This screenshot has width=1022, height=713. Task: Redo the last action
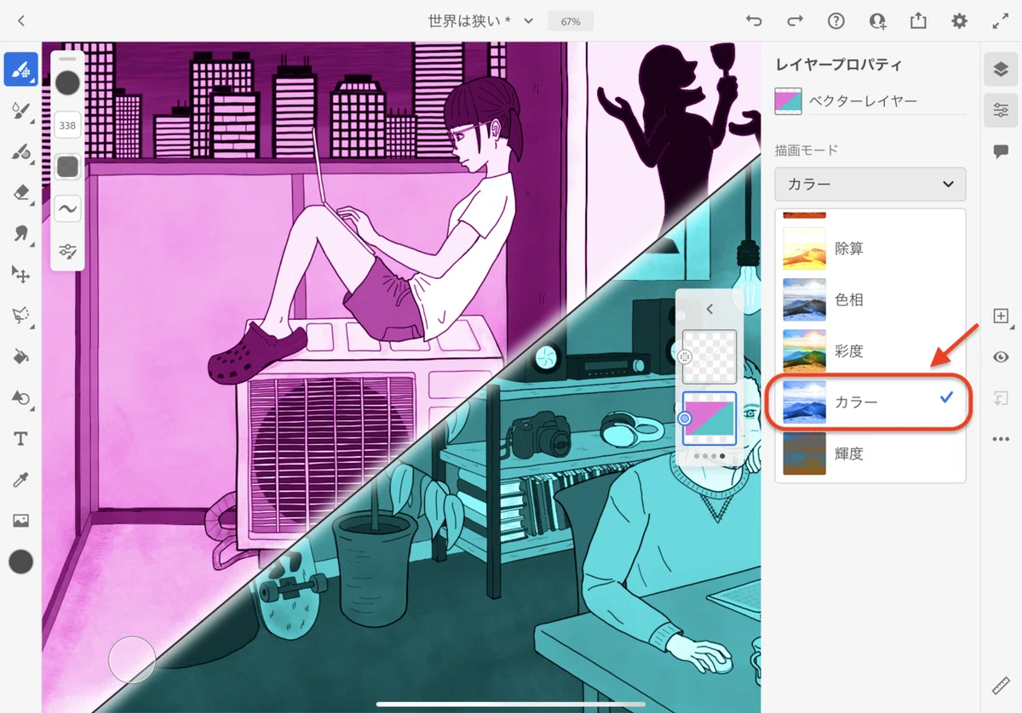pyautogui.click(x=795, y=21)
